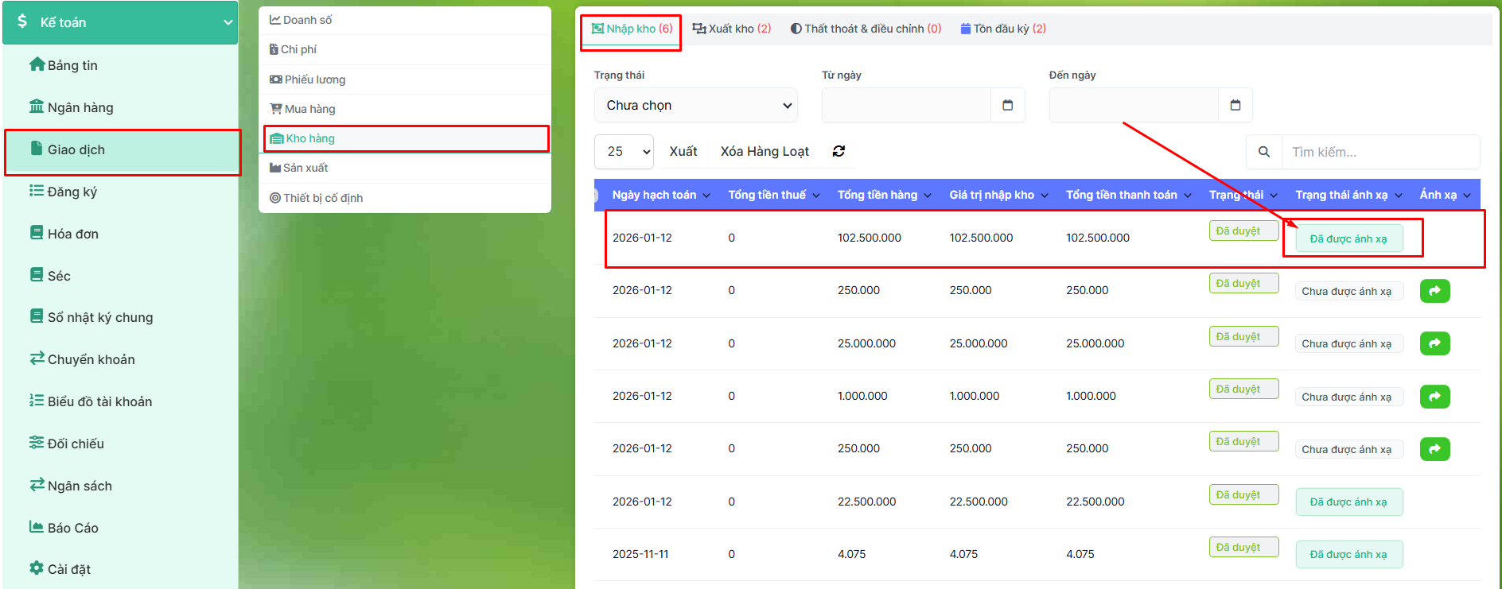This screenshot has width=1502, height=589.
Task: Click the refresh icon beside Xóa Hàng Loạt
Action: [x=839, y=151]
